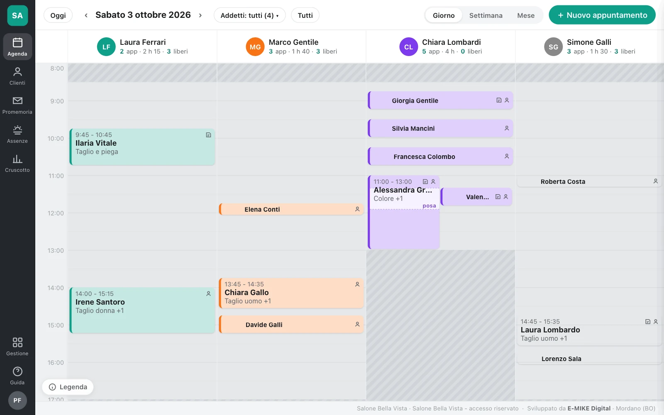Open Alessandra Gr... Colore appointment

pos(403,212)
